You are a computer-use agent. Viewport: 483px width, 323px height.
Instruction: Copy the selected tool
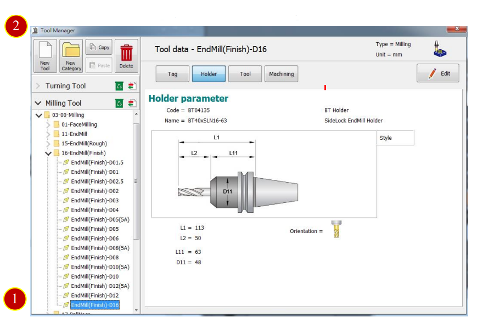tap(99, 47)
